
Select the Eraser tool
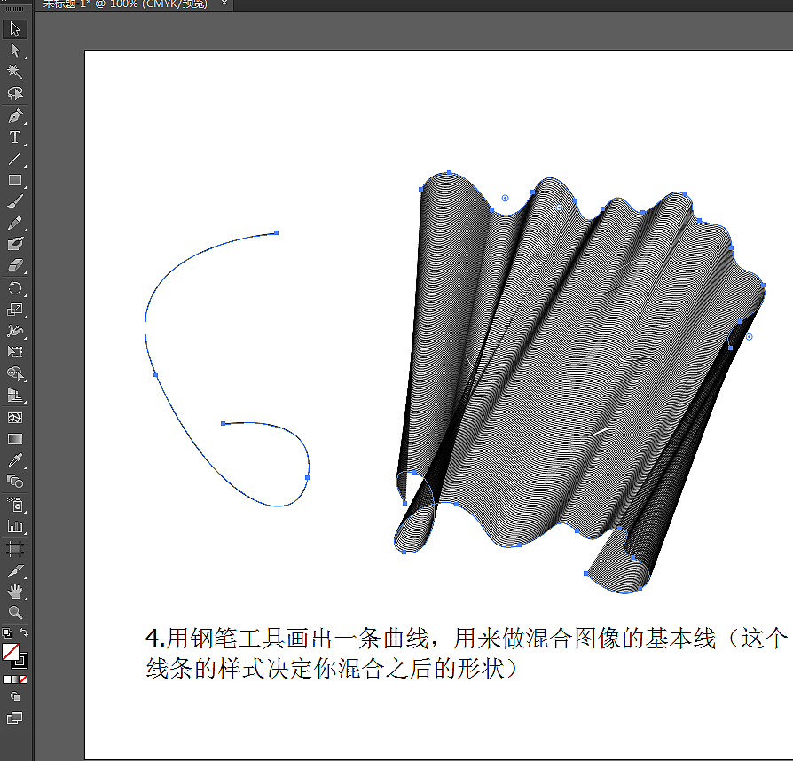point(15,265)
